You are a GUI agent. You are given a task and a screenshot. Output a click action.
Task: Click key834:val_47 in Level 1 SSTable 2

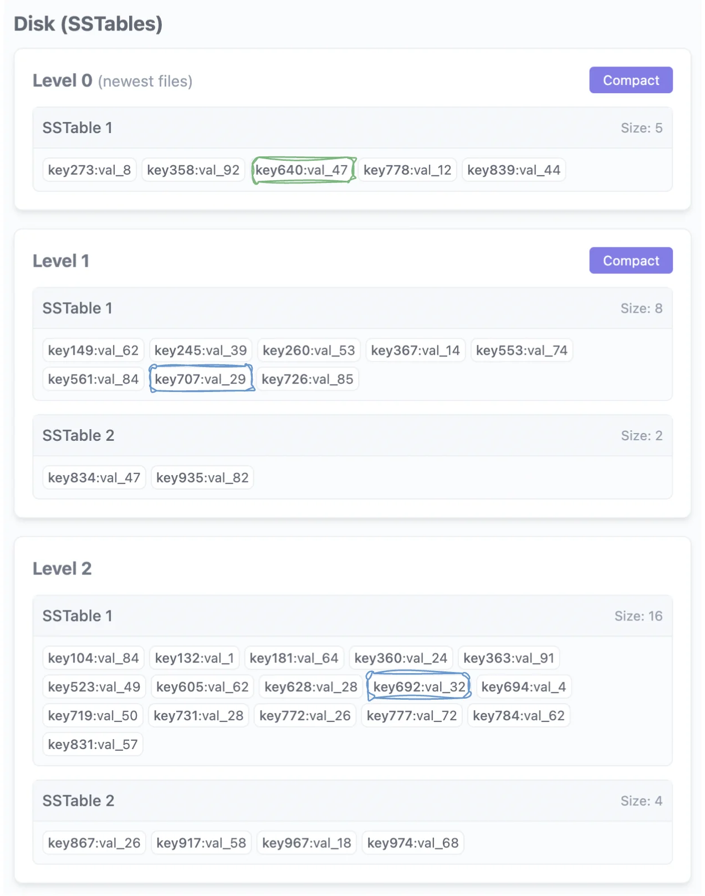tap(94, 478)
